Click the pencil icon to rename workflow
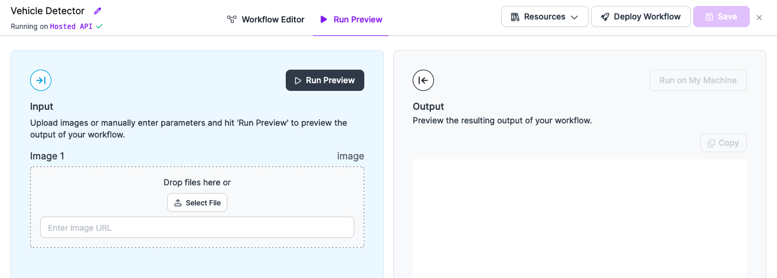Viewport: 777px width, 278px height. (97, 11)
